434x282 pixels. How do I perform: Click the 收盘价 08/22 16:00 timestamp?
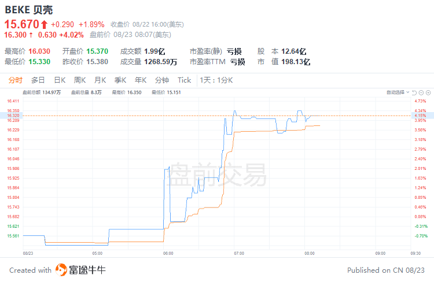[147, 25]
